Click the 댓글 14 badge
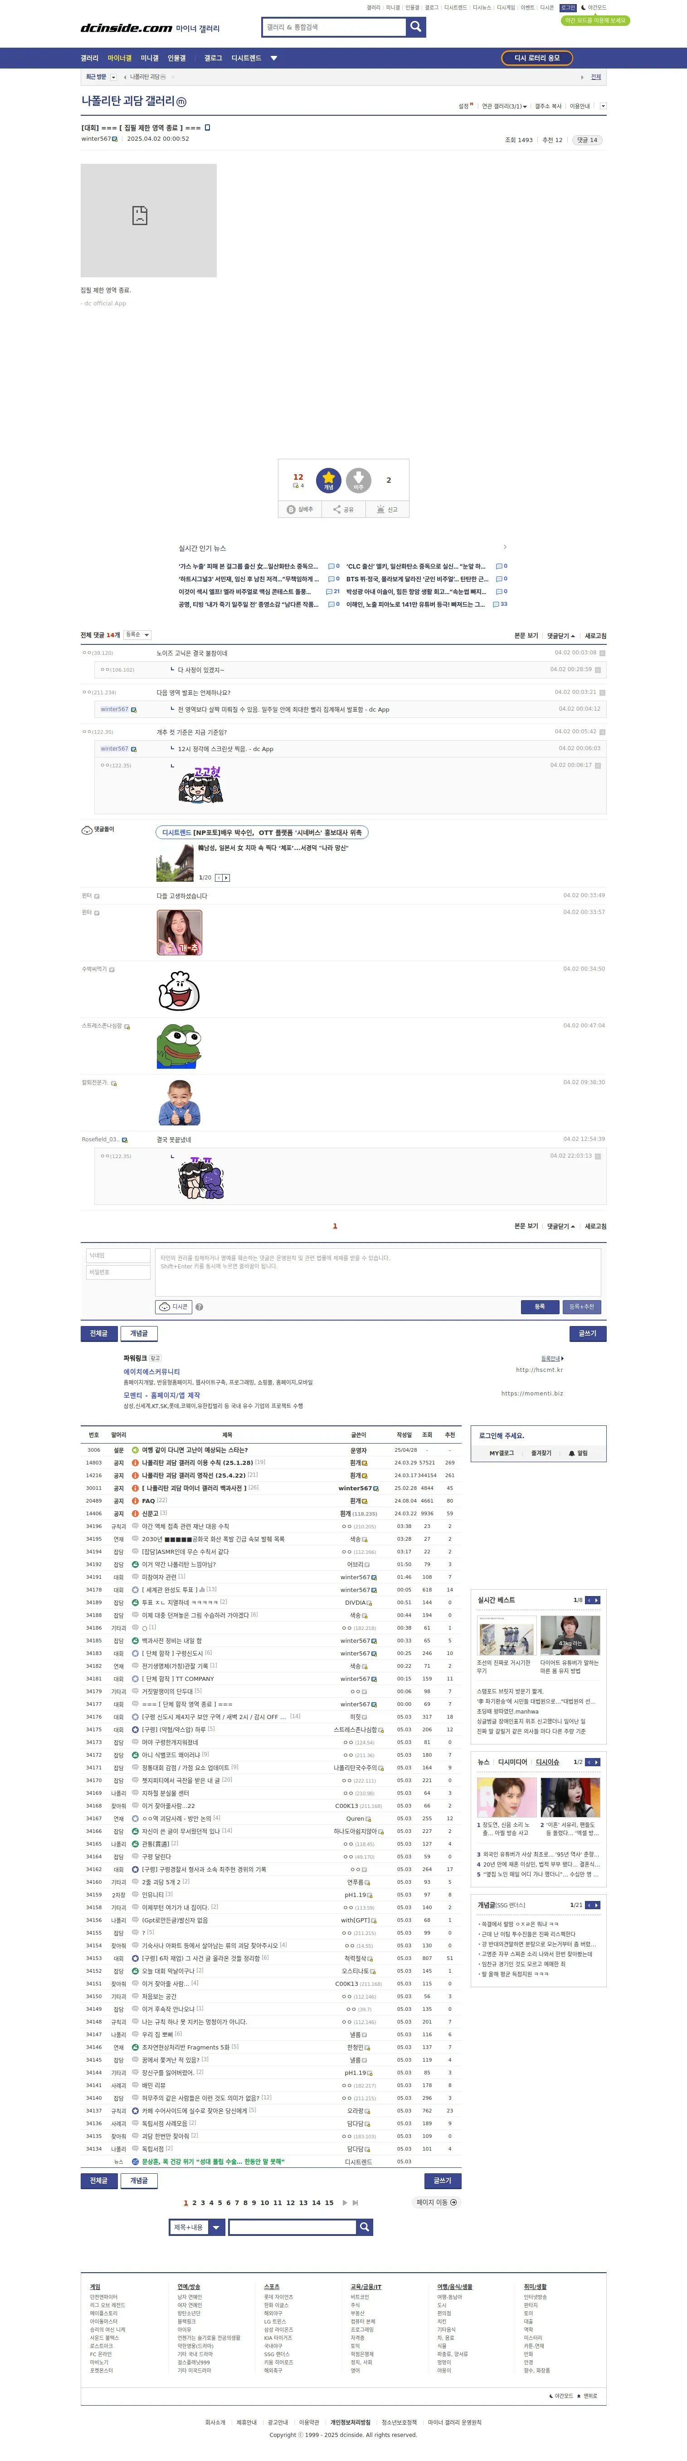687x2461 pixels. point(588,139)
